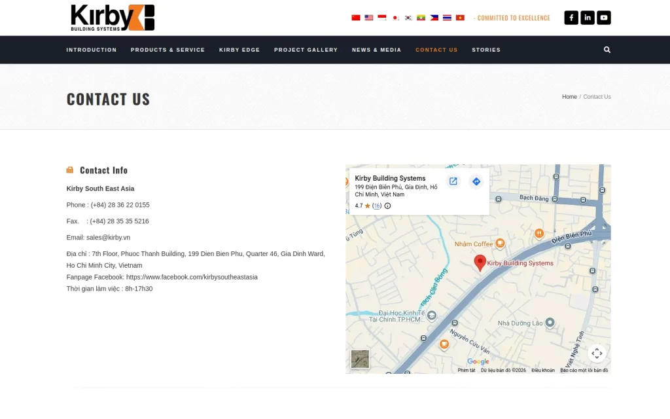670x419 pixels.
Task: Open the LinkedIn social icon
Action: coord(588,18)
